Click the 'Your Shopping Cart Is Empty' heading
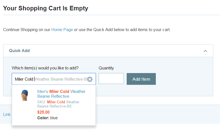 [x=46, y=8]
